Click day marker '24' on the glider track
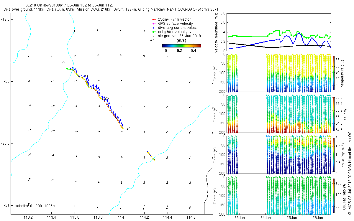354x221 pixels. (128, 128)
